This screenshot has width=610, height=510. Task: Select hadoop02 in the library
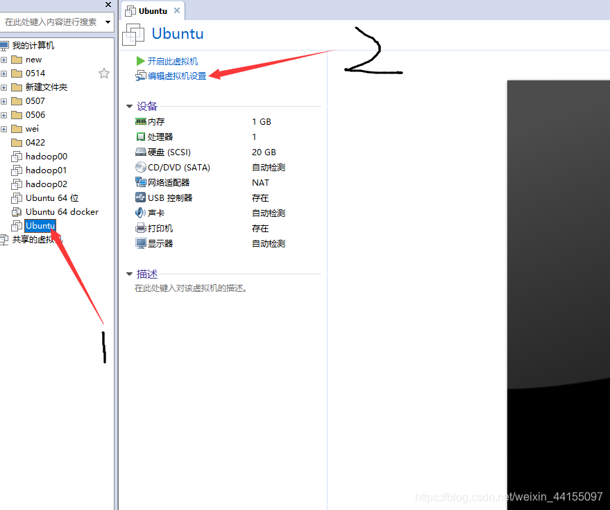click(46, 184)
